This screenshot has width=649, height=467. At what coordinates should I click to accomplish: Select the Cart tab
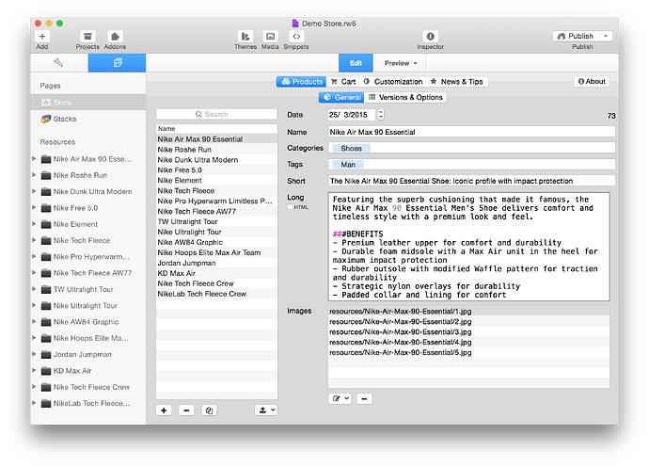pos(343,82)
